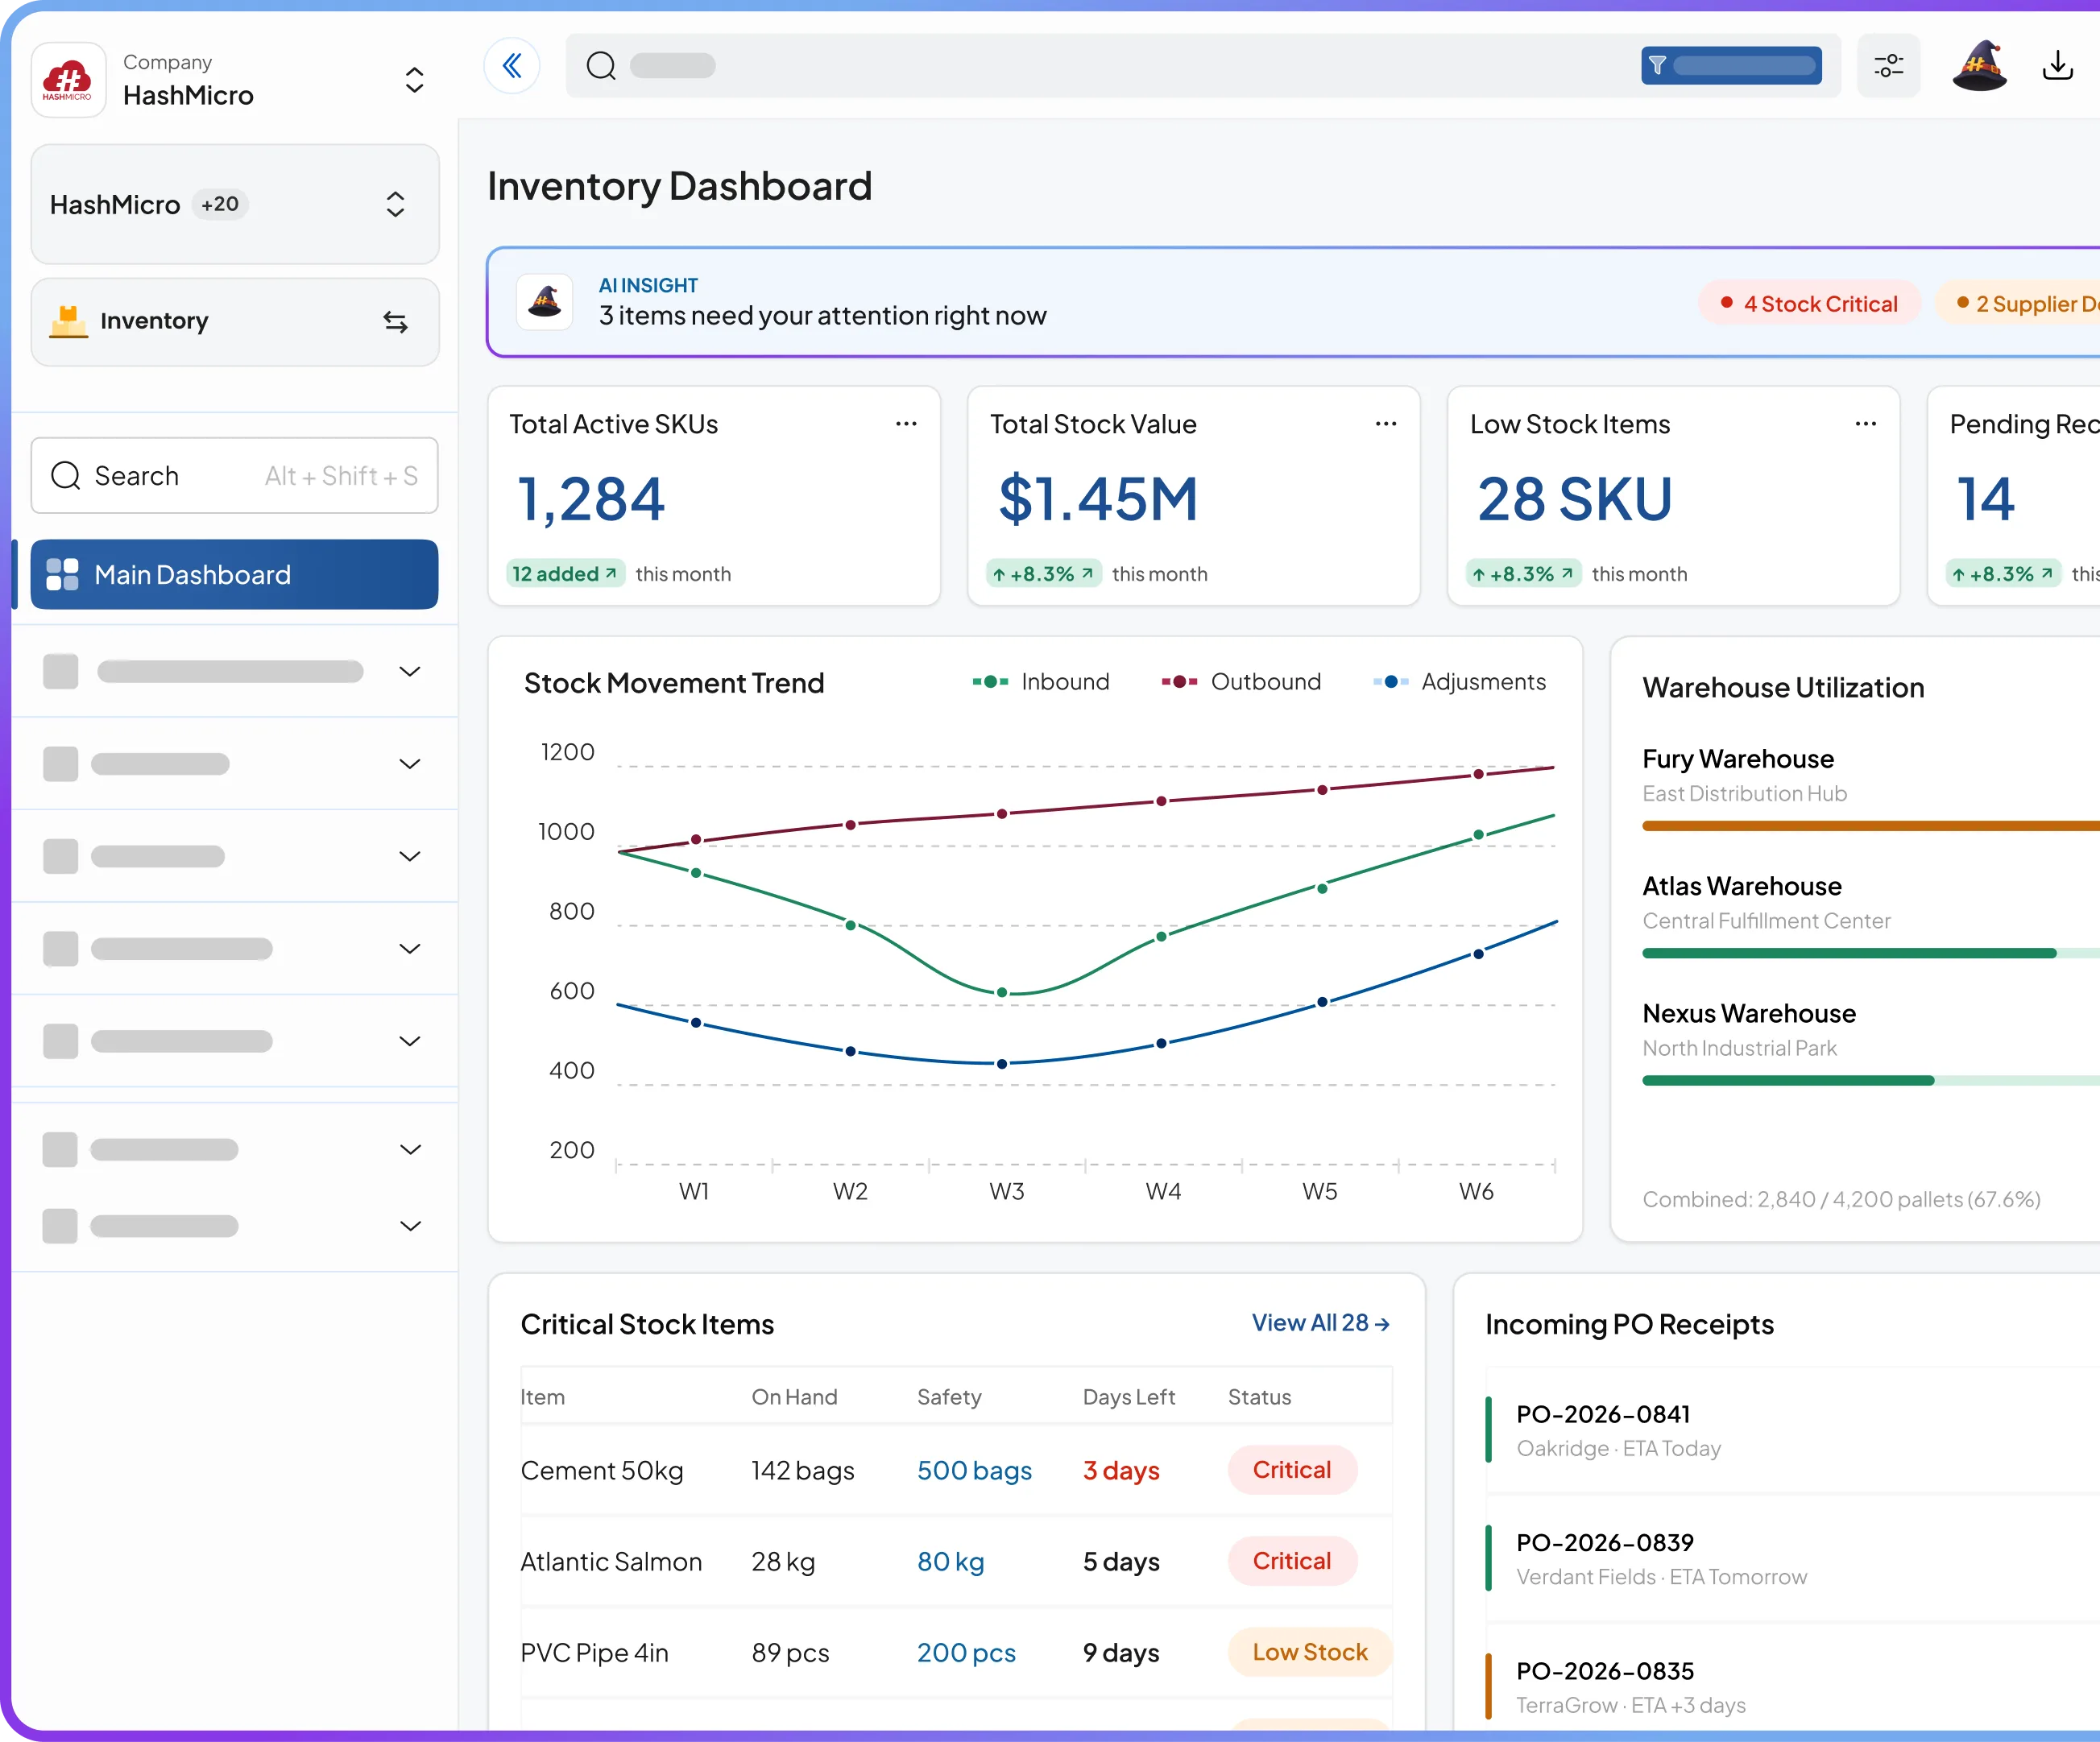2100x1742 pixels.
Task: Click the 4 Stock Critical badge
Action: click(x=1809, y=303)
